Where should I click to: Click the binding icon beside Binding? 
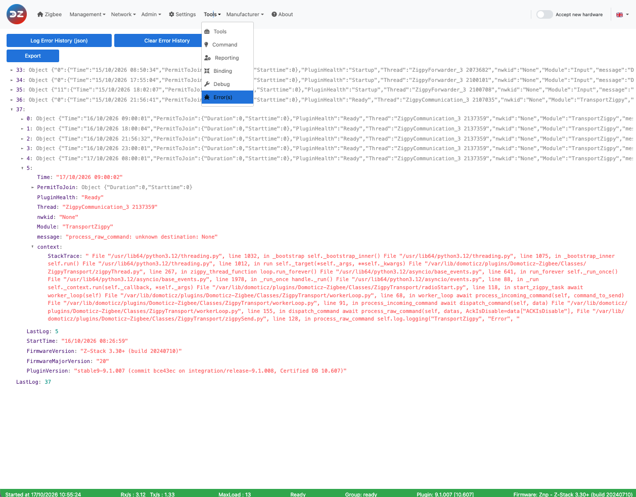click(x=207, y=71)
